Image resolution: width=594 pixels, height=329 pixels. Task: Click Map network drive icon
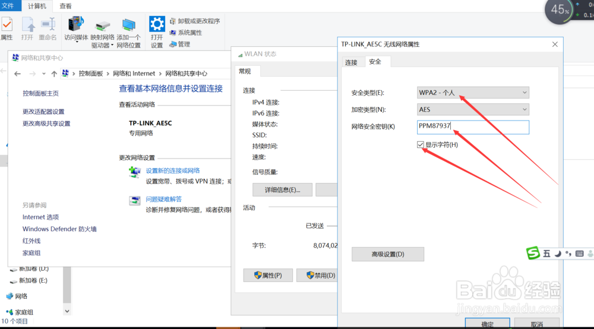102,26
